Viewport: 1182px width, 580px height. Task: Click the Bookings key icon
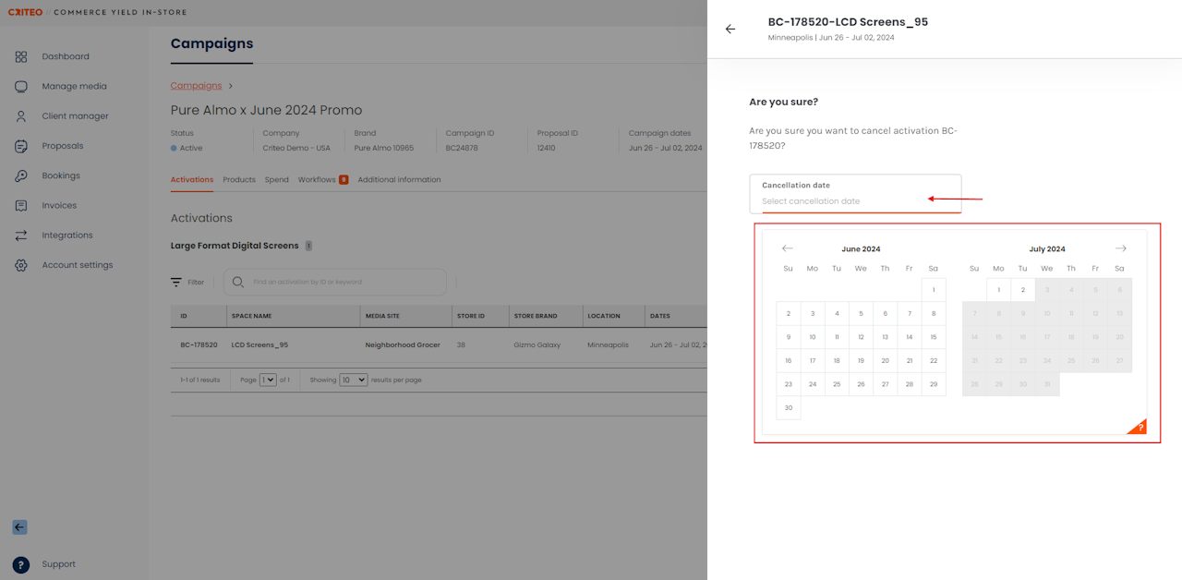click(21, 175)
